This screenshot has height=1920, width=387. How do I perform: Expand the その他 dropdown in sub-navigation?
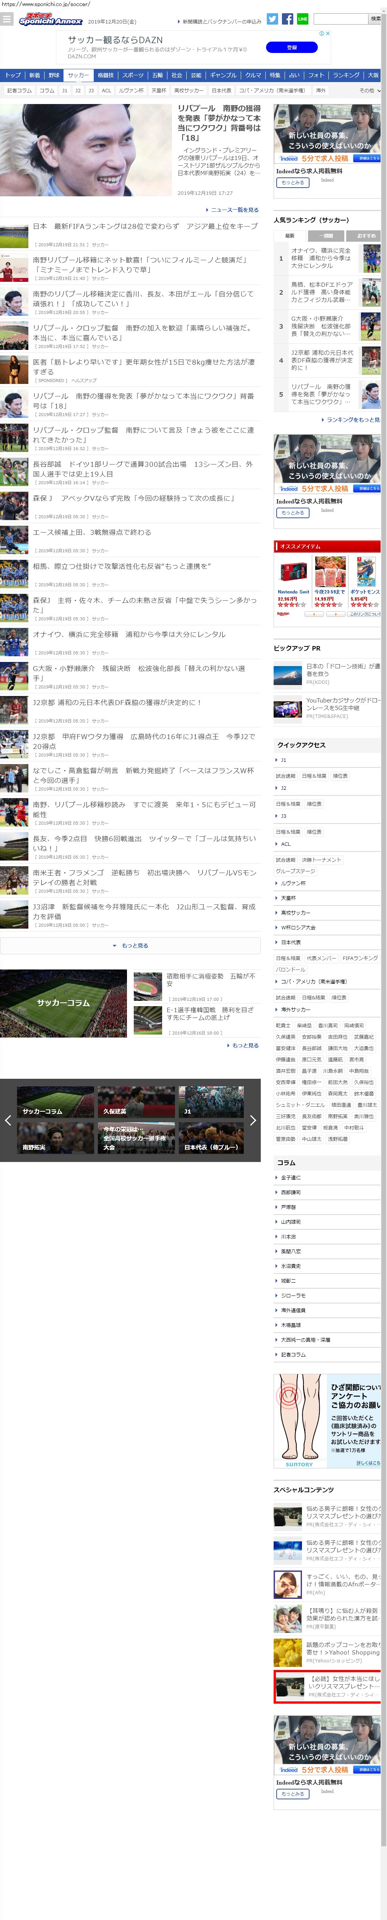click(x=369, y=91)
